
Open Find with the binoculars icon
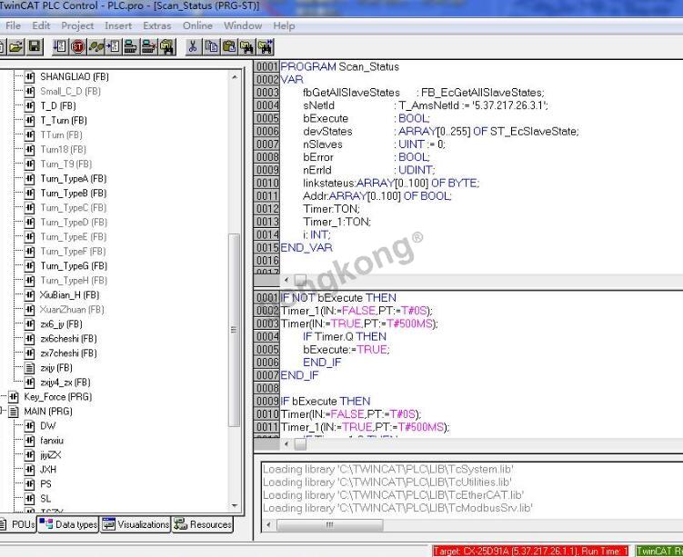[247, 46]
